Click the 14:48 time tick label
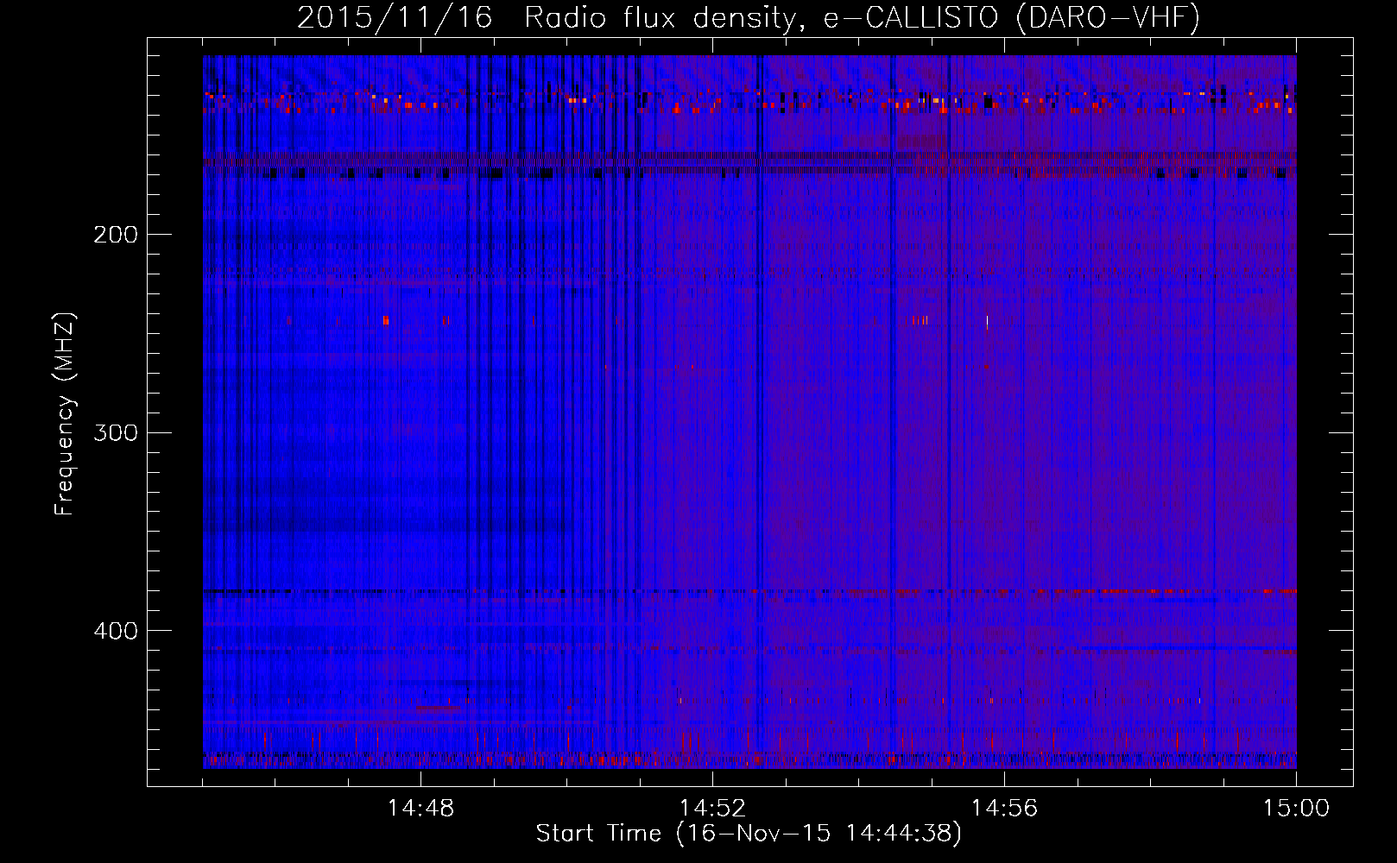The height and width of the screenshot is (863, 1397). [x=420, y=809]
